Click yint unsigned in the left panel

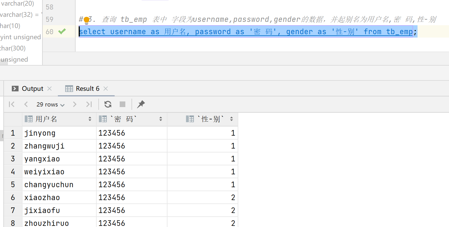point(21,37)
